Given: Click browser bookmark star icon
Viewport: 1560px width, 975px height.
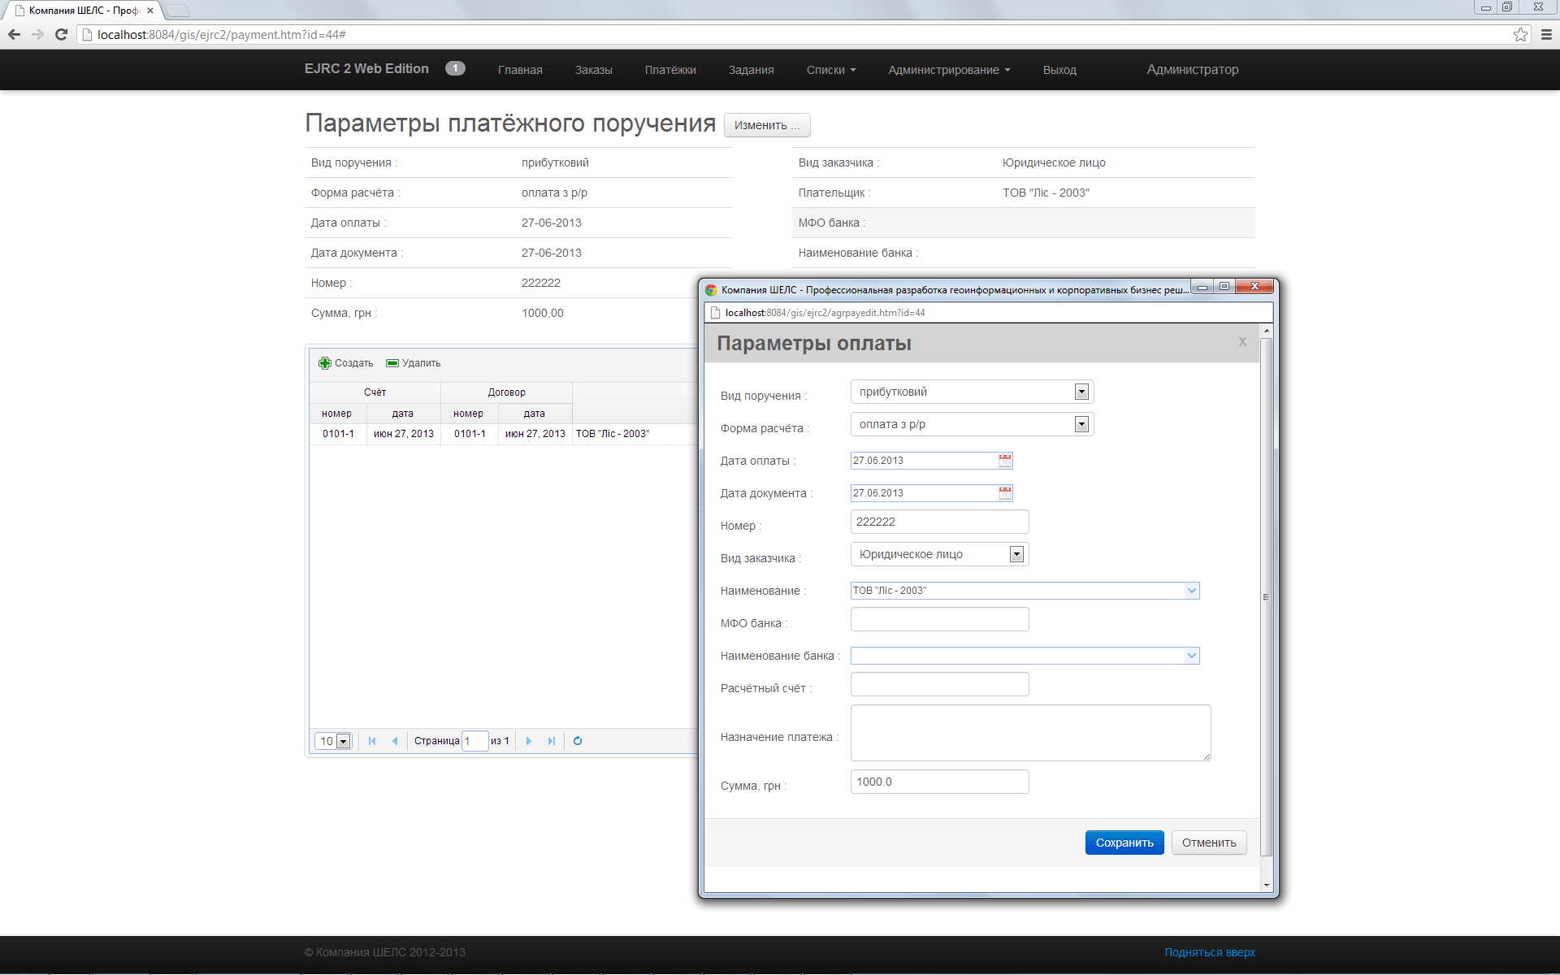Looking at the screenshot, I should click(x=1520, y=35).
